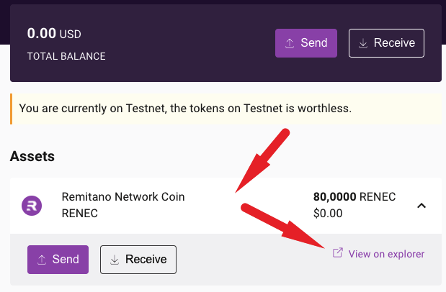Screen dimensions: 446x292
Task: Click the purple Send button beside total balance
Action: (x=306, y=43)
